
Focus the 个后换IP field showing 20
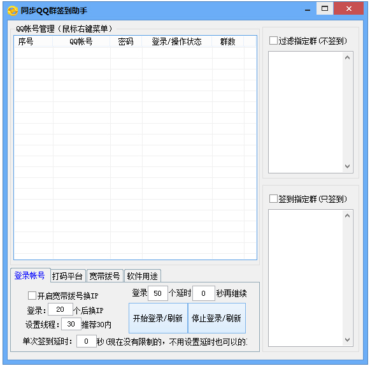60,309
